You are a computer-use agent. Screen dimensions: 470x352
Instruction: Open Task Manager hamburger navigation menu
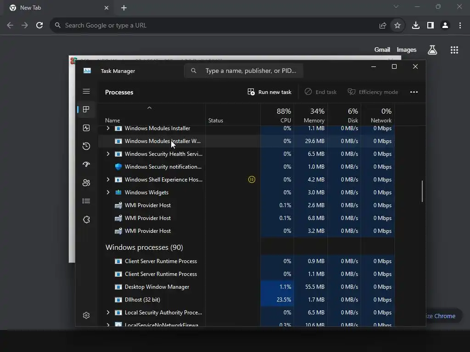[x=86, y=91]
